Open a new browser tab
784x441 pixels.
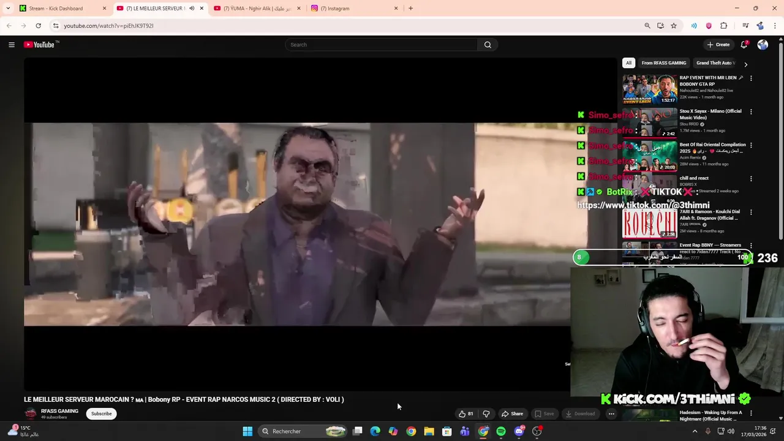pyautogui.click(x=410, y=9)
